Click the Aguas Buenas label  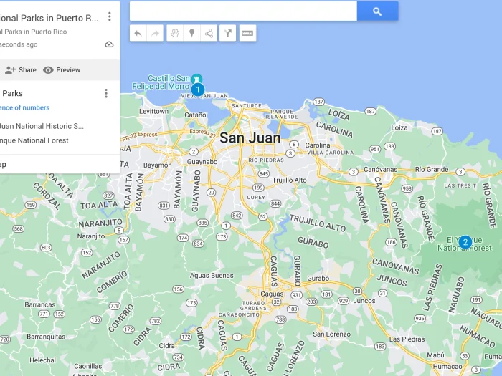(212, 275)
